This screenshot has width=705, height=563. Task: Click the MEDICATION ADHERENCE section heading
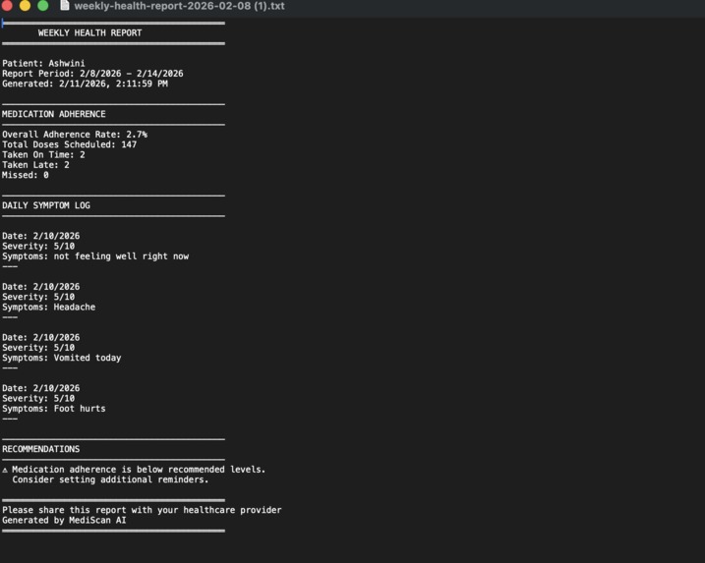(54, 114)
